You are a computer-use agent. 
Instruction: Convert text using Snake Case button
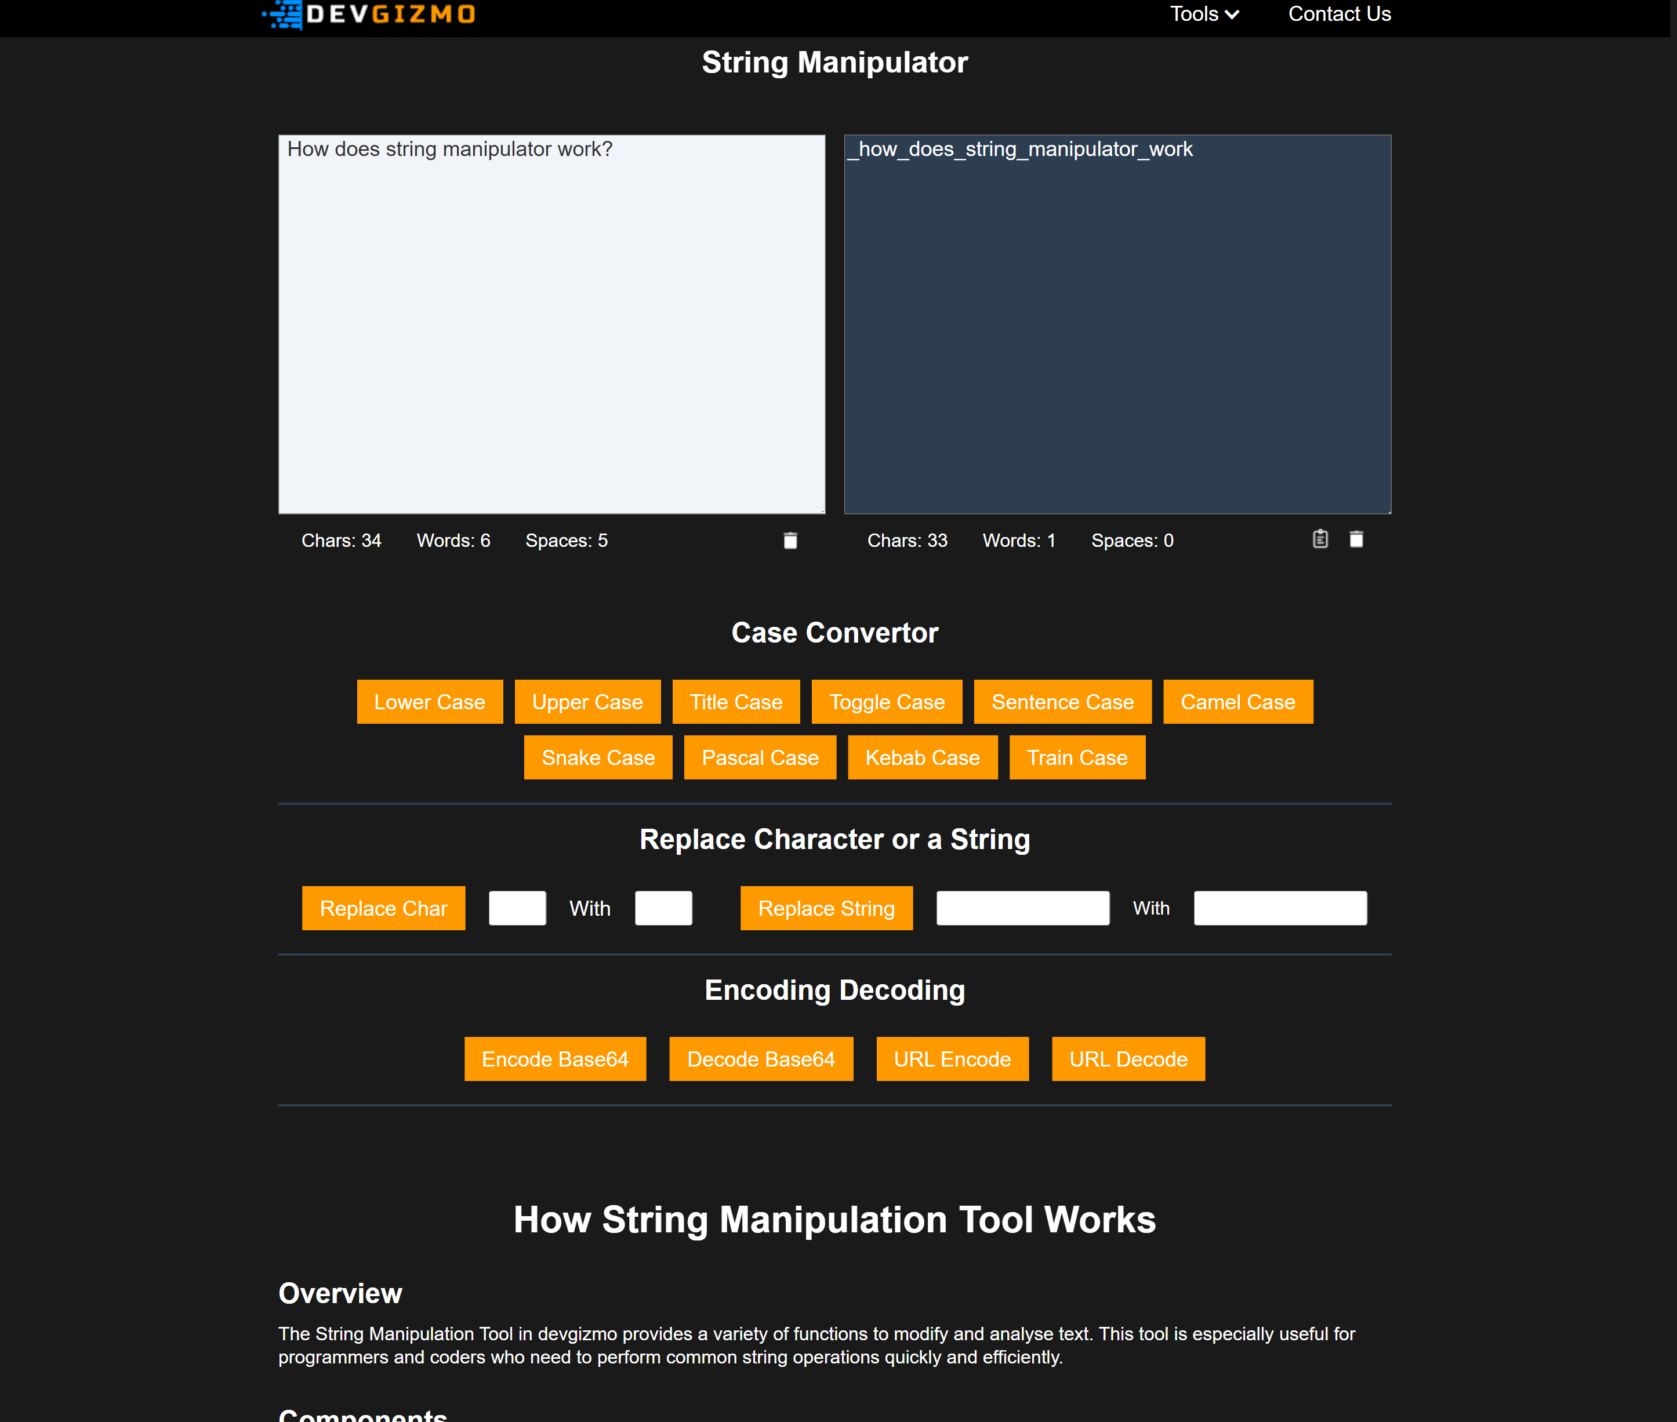click(598, 757)
